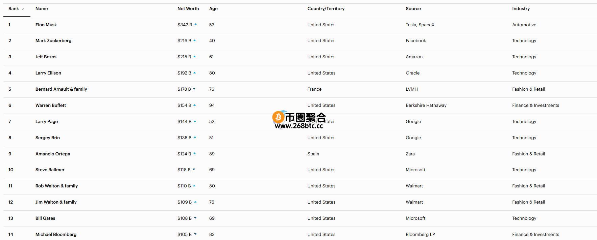Image resolution: width=597 pixels, height=240 pixels.
Task: Click the down arrow beside $178 B
Action: [x=194, y=89]
